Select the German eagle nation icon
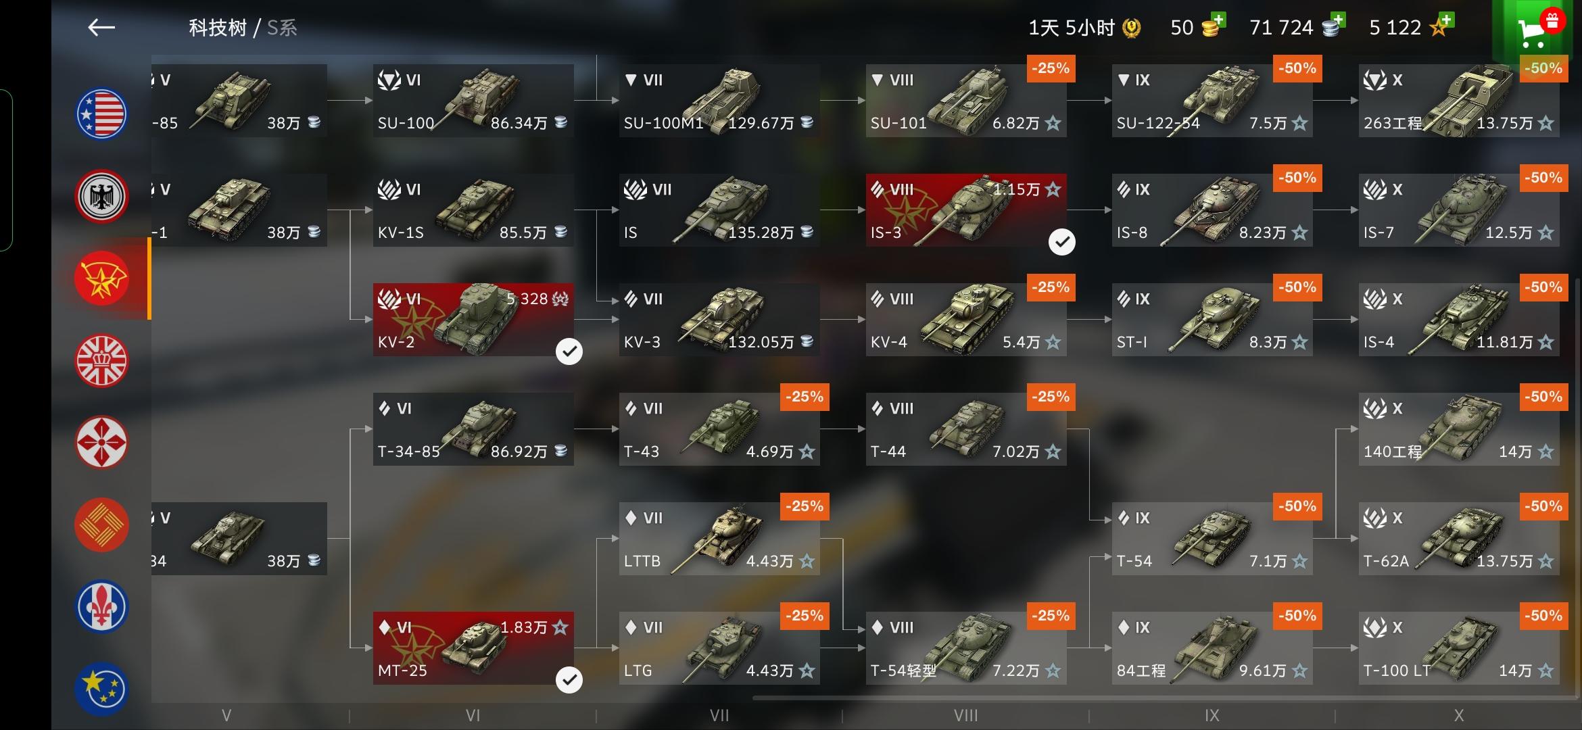The height and width of the screenshot is (730, 1582). (101, 196)
